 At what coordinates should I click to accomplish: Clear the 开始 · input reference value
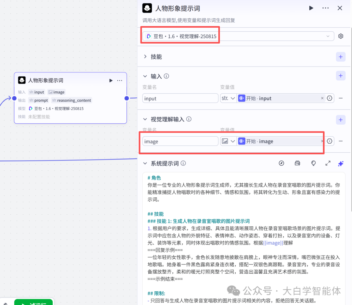point(322,98)
